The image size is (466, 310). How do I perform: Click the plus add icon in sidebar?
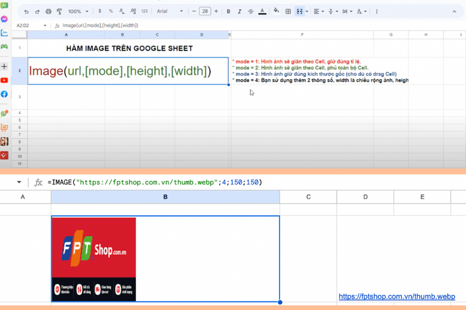click(4, 66)
